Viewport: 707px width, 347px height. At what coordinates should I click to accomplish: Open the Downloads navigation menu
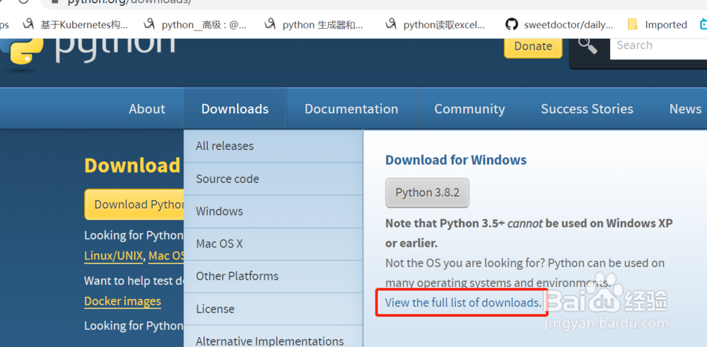pyautogui.click(x=235, y=109)
